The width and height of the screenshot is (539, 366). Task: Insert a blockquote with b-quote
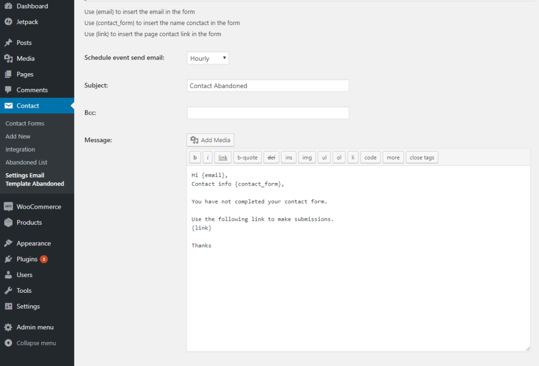[247, 157]
